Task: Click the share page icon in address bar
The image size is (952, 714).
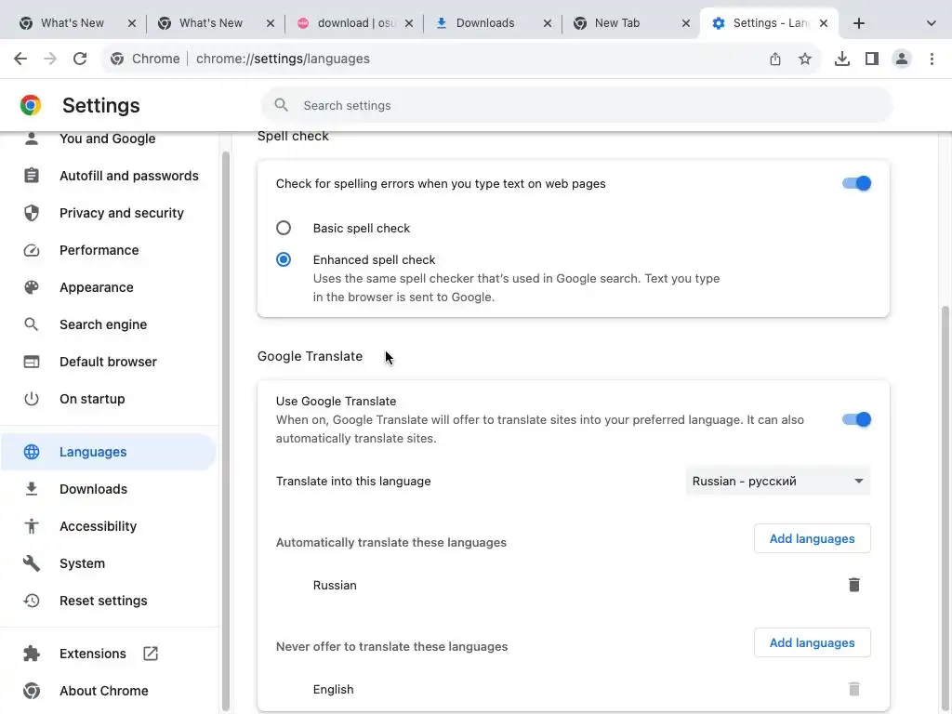Action: 775,59
